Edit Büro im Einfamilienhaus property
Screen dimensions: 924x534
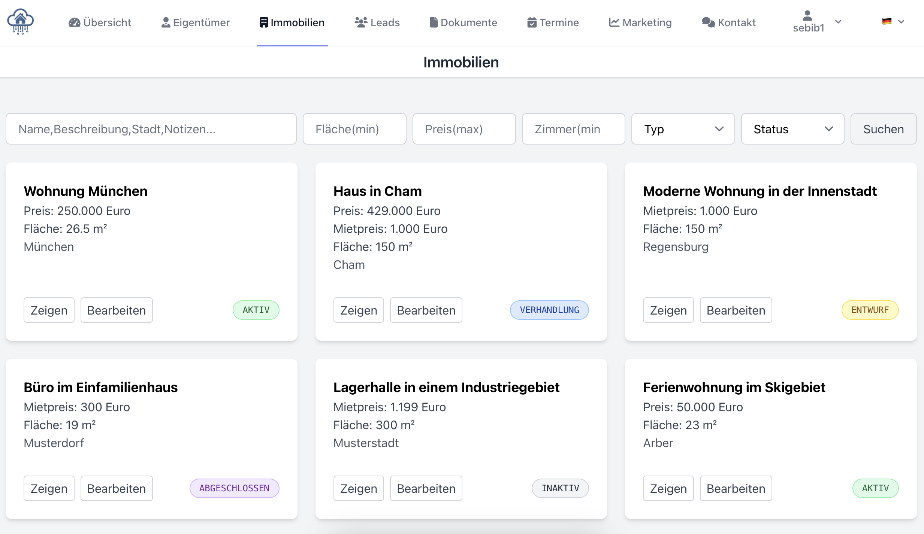click(117, 488)
